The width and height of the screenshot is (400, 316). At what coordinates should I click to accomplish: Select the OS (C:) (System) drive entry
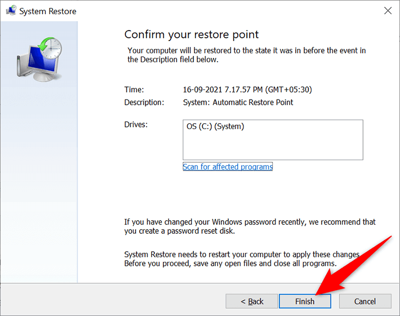[216, 126]
